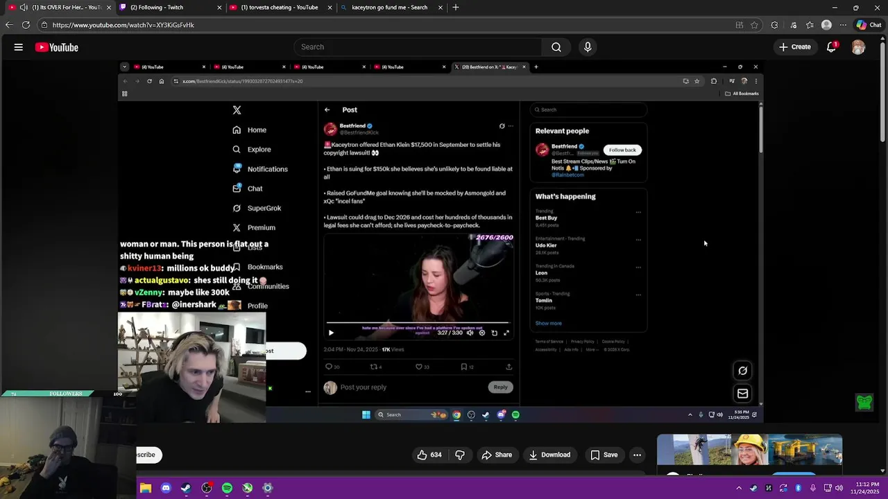Share the video
The height and width of the screenshot is (499, 888).
[497, 455]
